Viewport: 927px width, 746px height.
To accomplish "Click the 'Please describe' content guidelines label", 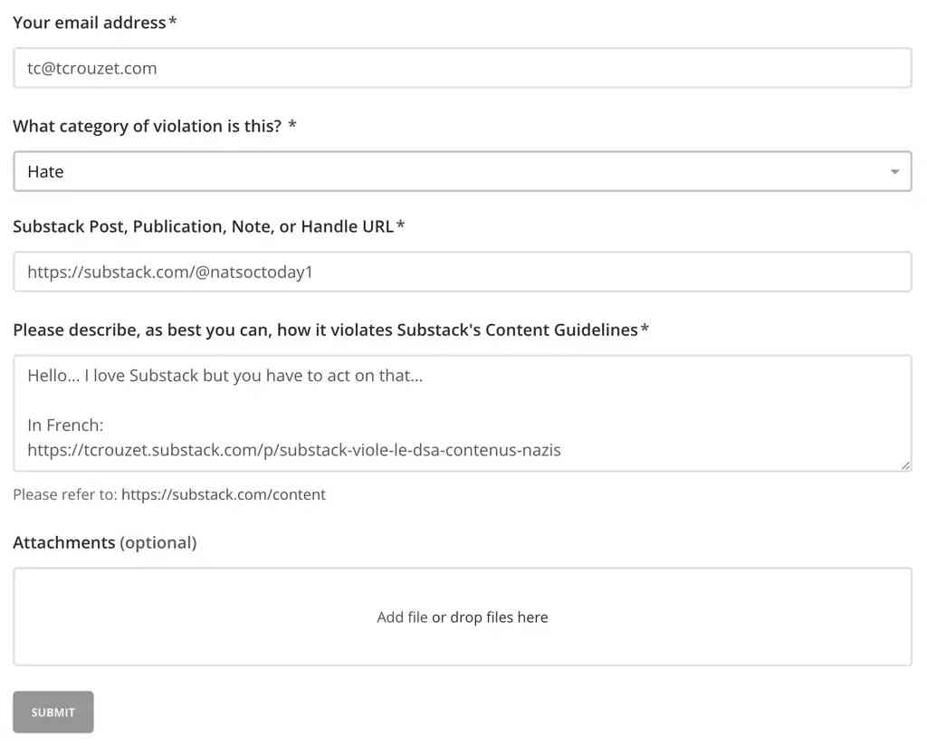I will [325, 330].
